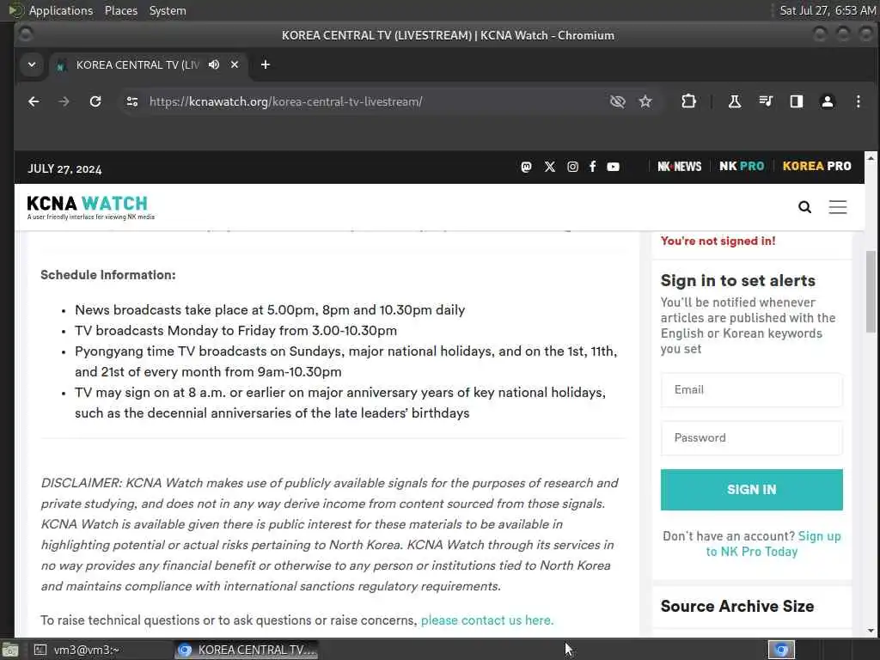Click the 'Source Archive Size' heading
The image size is (880, 660).
736,606
